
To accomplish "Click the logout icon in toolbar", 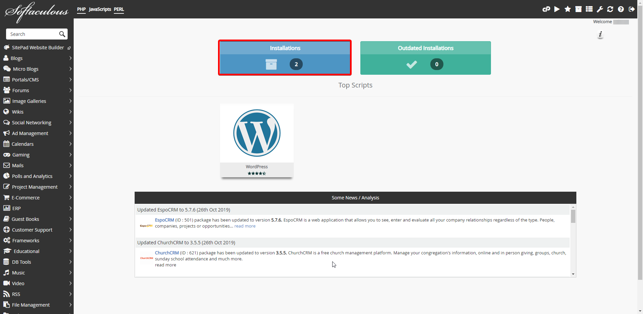I will 632,9.
